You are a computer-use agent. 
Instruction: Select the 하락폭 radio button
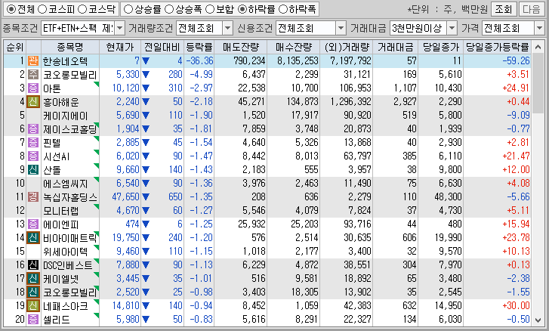(283, 9)
